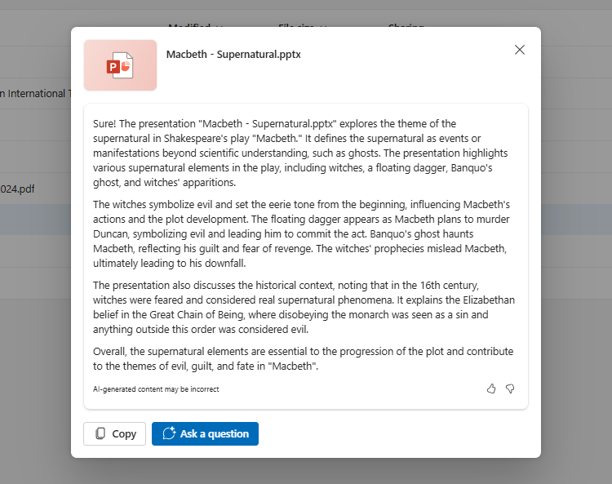This screenshot has width=612, height=484.
Task: Close the Macbeth summary dialog
Action: [520, 50]
